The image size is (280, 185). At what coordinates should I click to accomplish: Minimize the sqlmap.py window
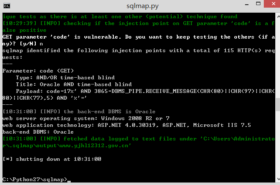[247, 4]
